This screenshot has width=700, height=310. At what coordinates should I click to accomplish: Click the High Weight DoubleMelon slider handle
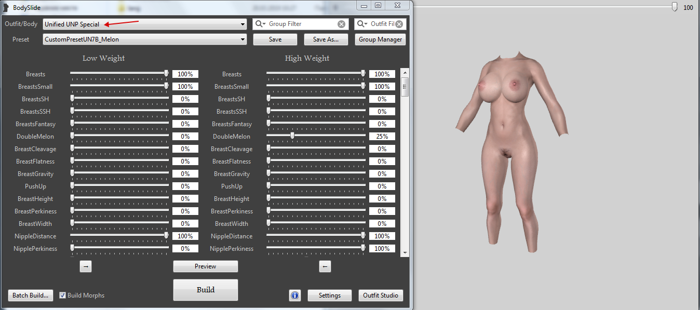click(x=292, y=136)
